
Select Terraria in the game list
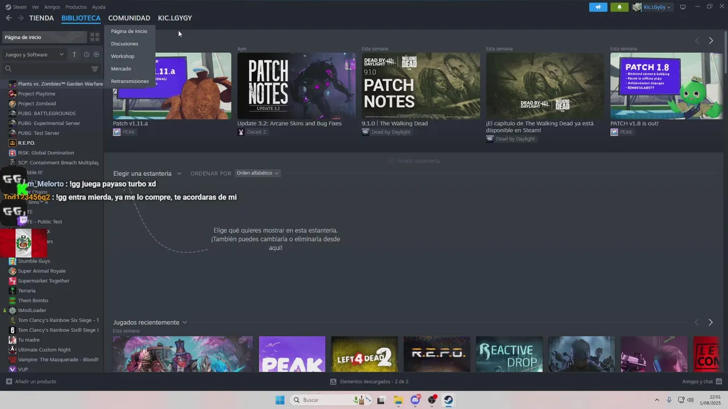(27, 290)
